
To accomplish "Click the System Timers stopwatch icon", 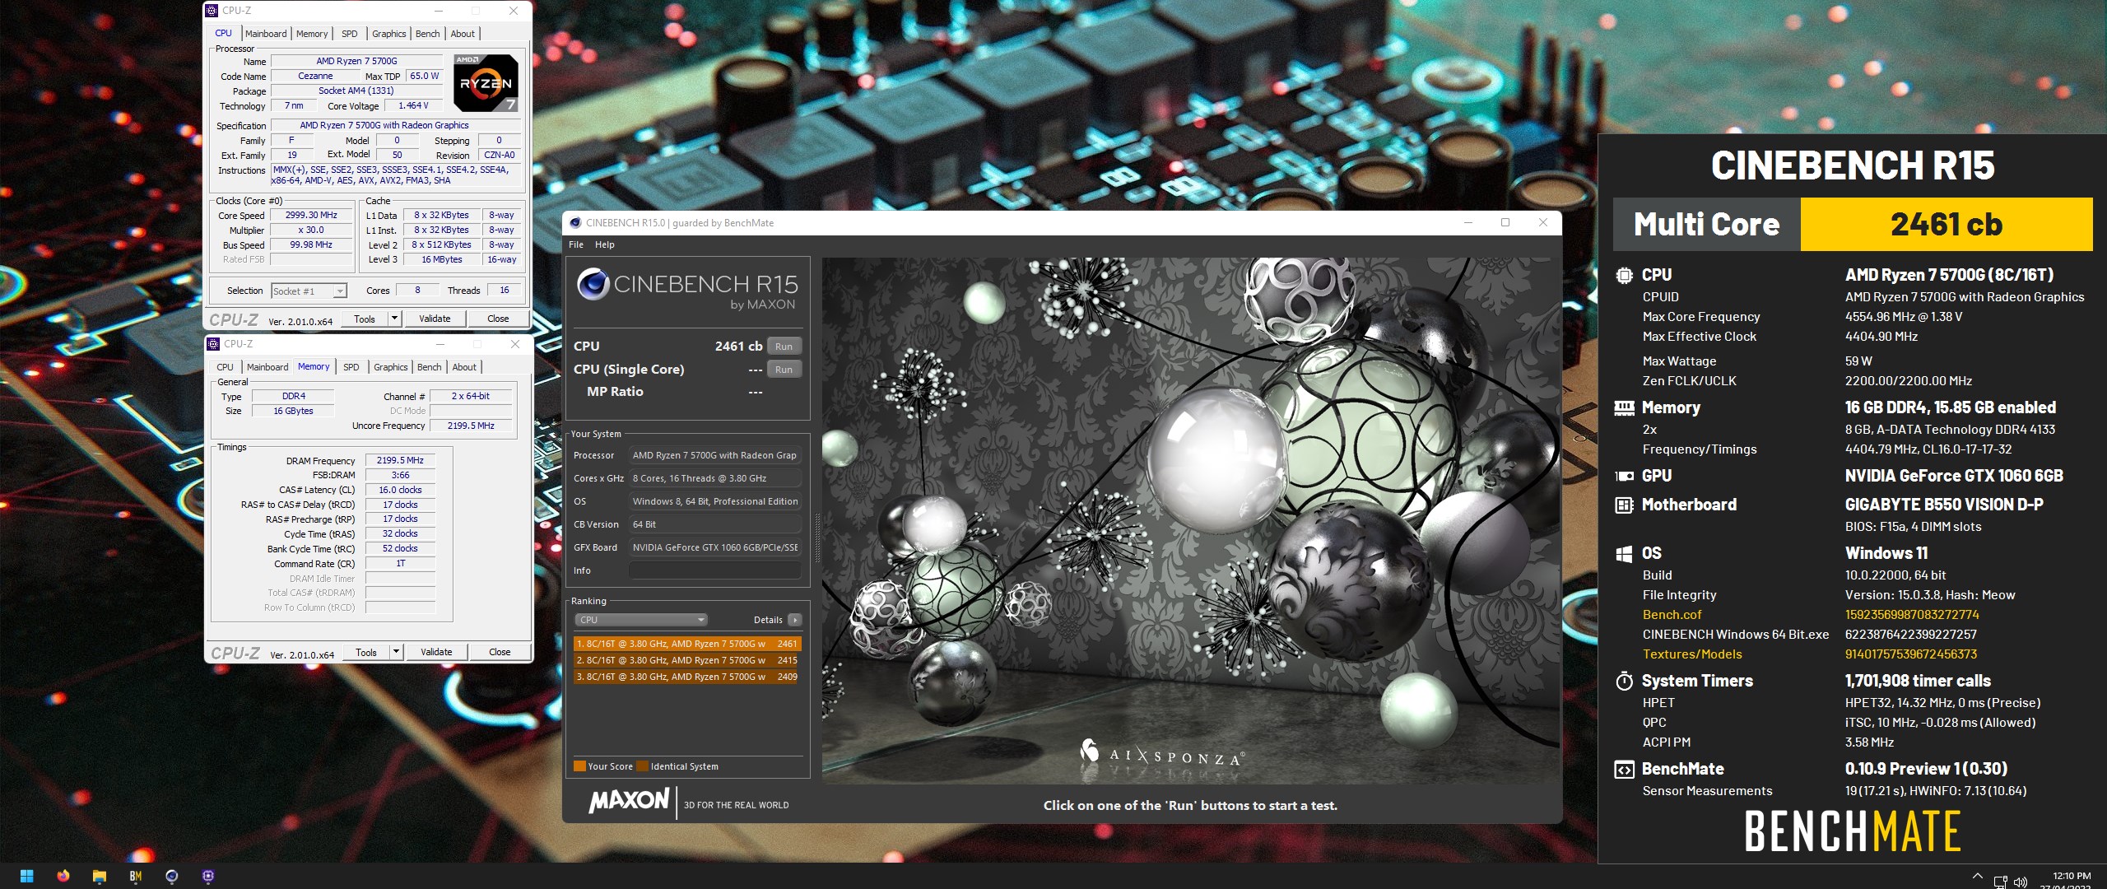I will [1624, 681].
